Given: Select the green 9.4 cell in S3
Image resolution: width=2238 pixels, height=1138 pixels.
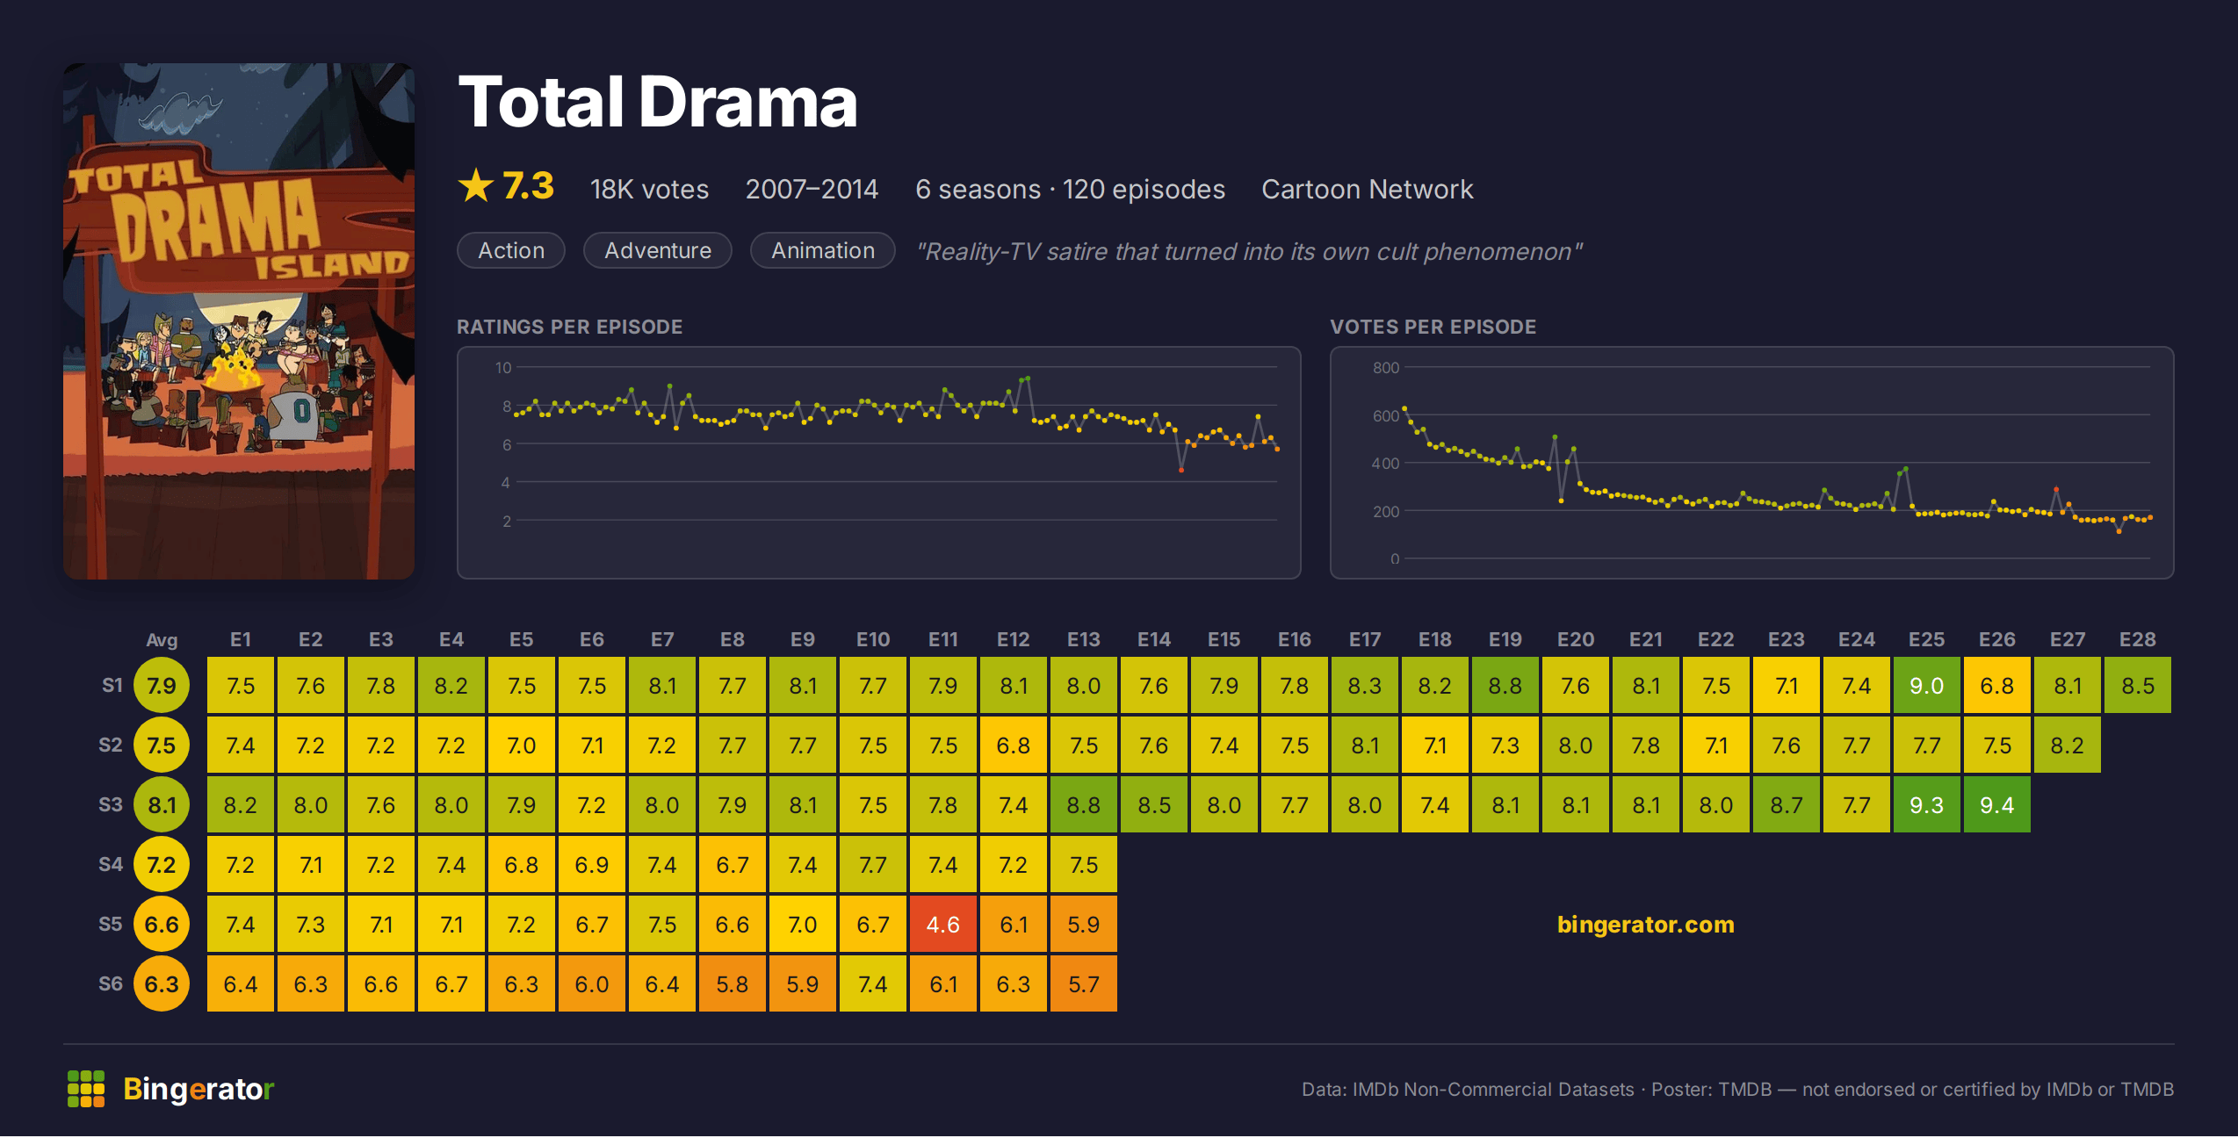Looking at the screenshot, I should tap(1997, 804).
